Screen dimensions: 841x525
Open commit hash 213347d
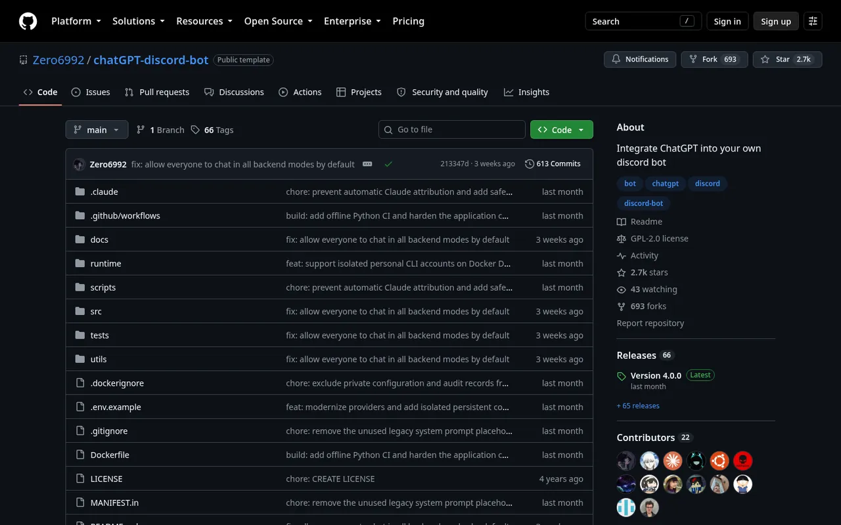pos(455,164)
